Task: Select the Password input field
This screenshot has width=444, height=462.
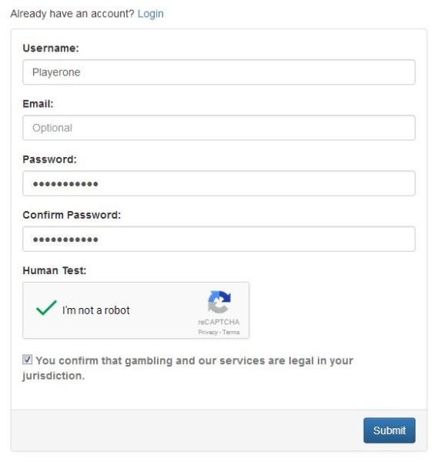Action: pos(219,183)
